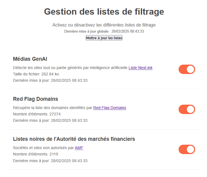
Task: Click the "Taille du fichier: 262.84 ko" line
Action: click(36, 74)
